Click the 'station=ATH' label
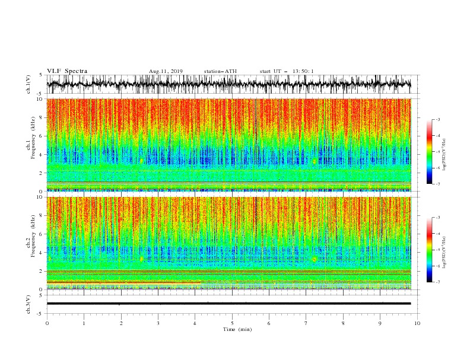The image size is (470, 363). (x=220, y=71)
